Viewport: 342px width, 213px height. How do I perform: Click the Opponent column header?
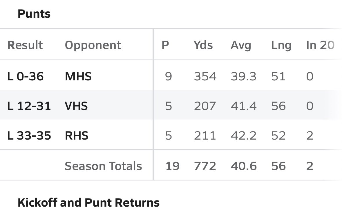point(93,45)
